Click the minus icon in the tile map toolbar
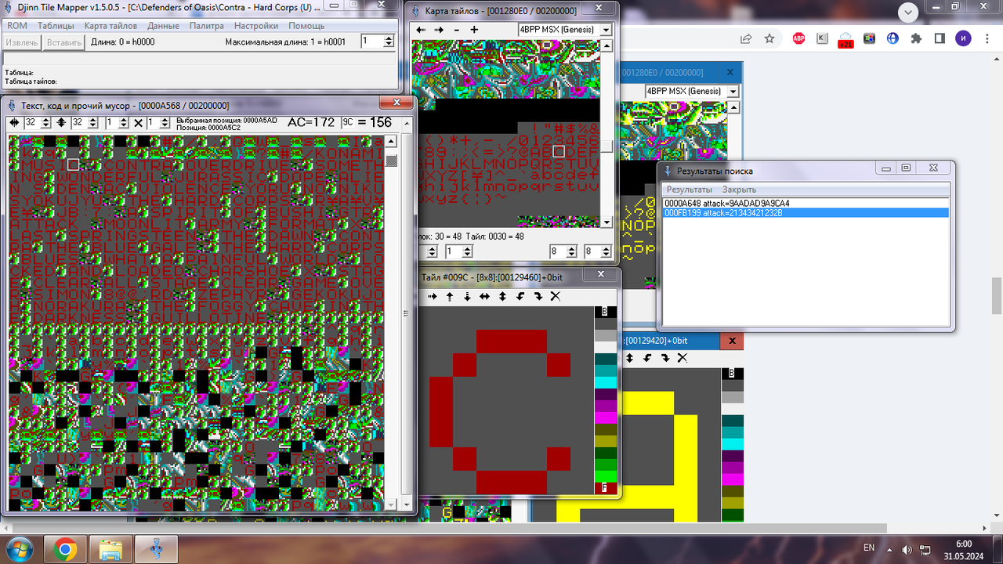The image size is (1003, 564). pos(457,30)
